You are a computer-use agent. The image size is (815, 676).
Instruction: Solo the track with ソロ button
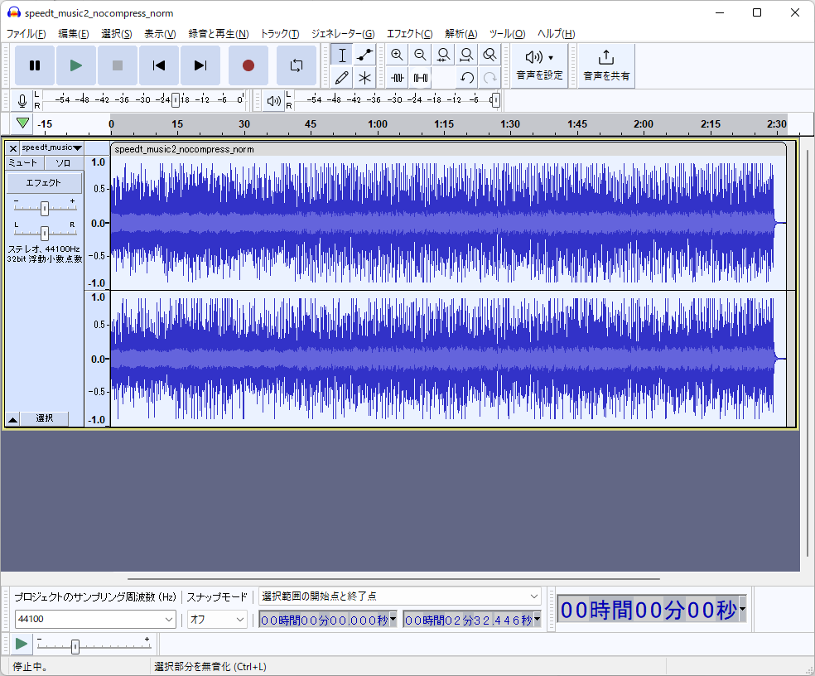[63, 163]
